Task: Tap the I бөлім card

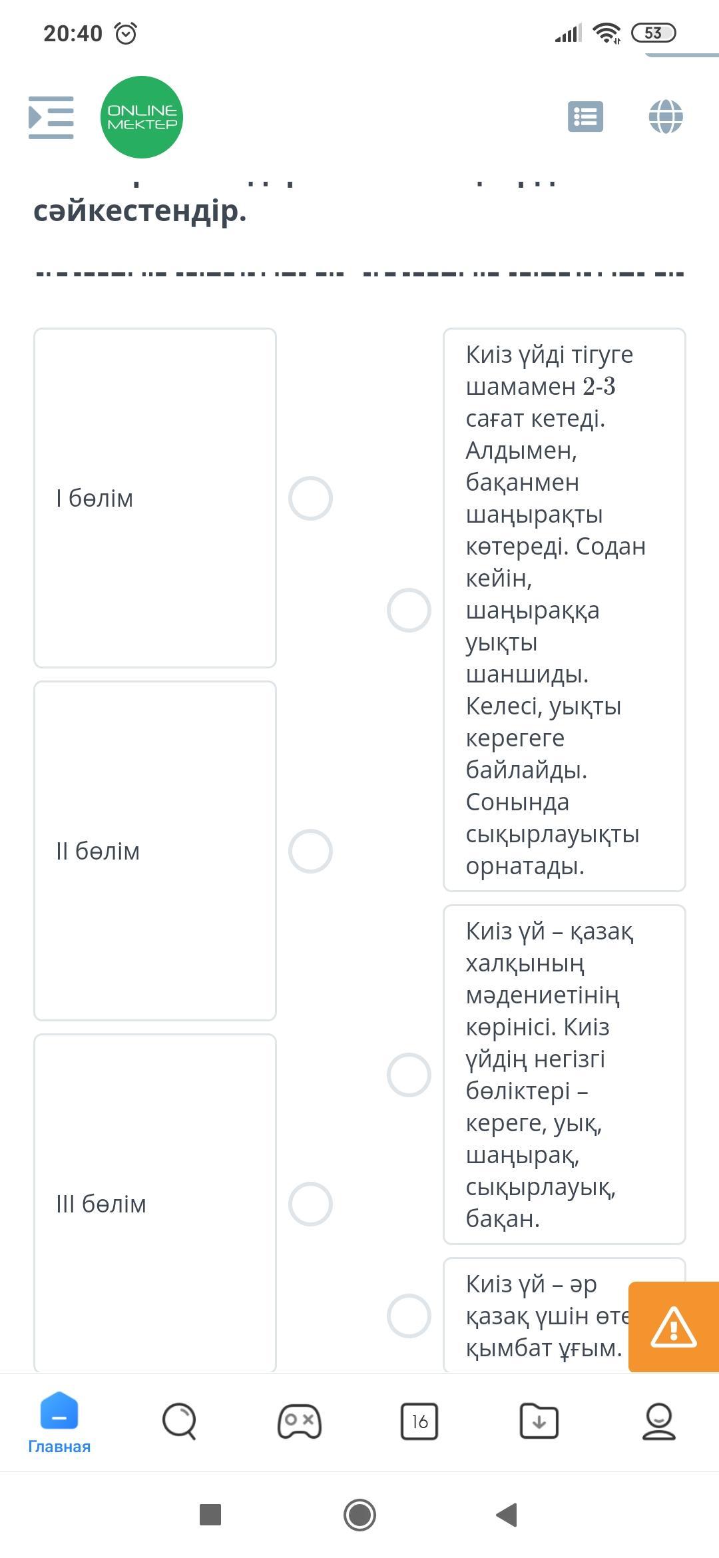Action: (x=154, y=498)
